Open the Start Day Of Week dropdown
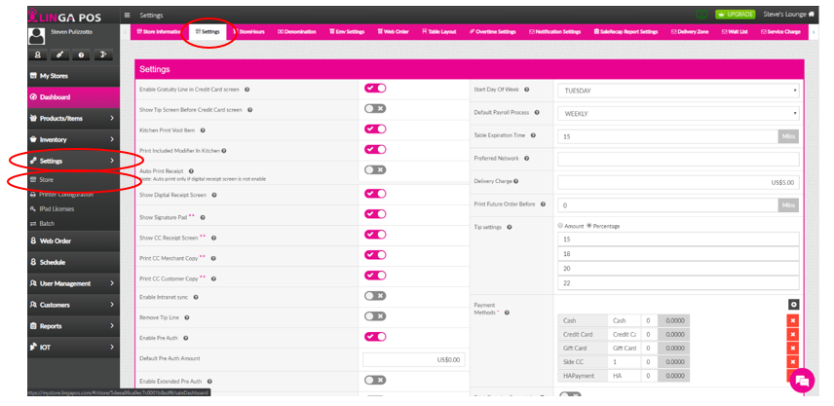 [x=678, y=91]
